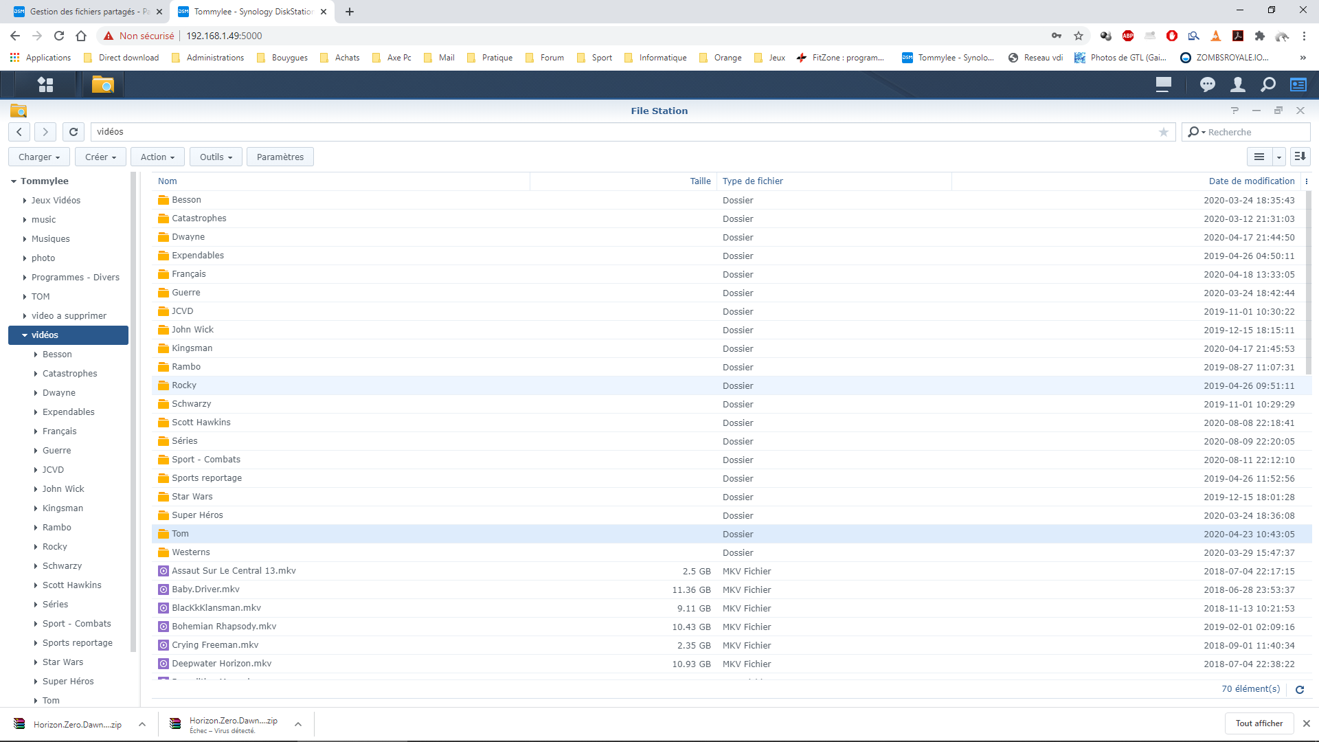Open the Outils menu
Viewport: 1319px width, 742px height.
point(216,157)
